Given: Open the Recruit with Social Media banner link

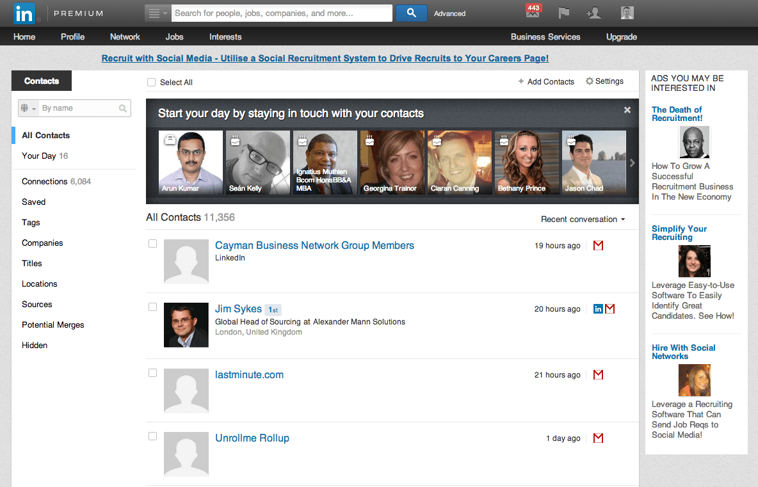Looking at the screenshot, I should pyautogui.click(x=325, y=58).
